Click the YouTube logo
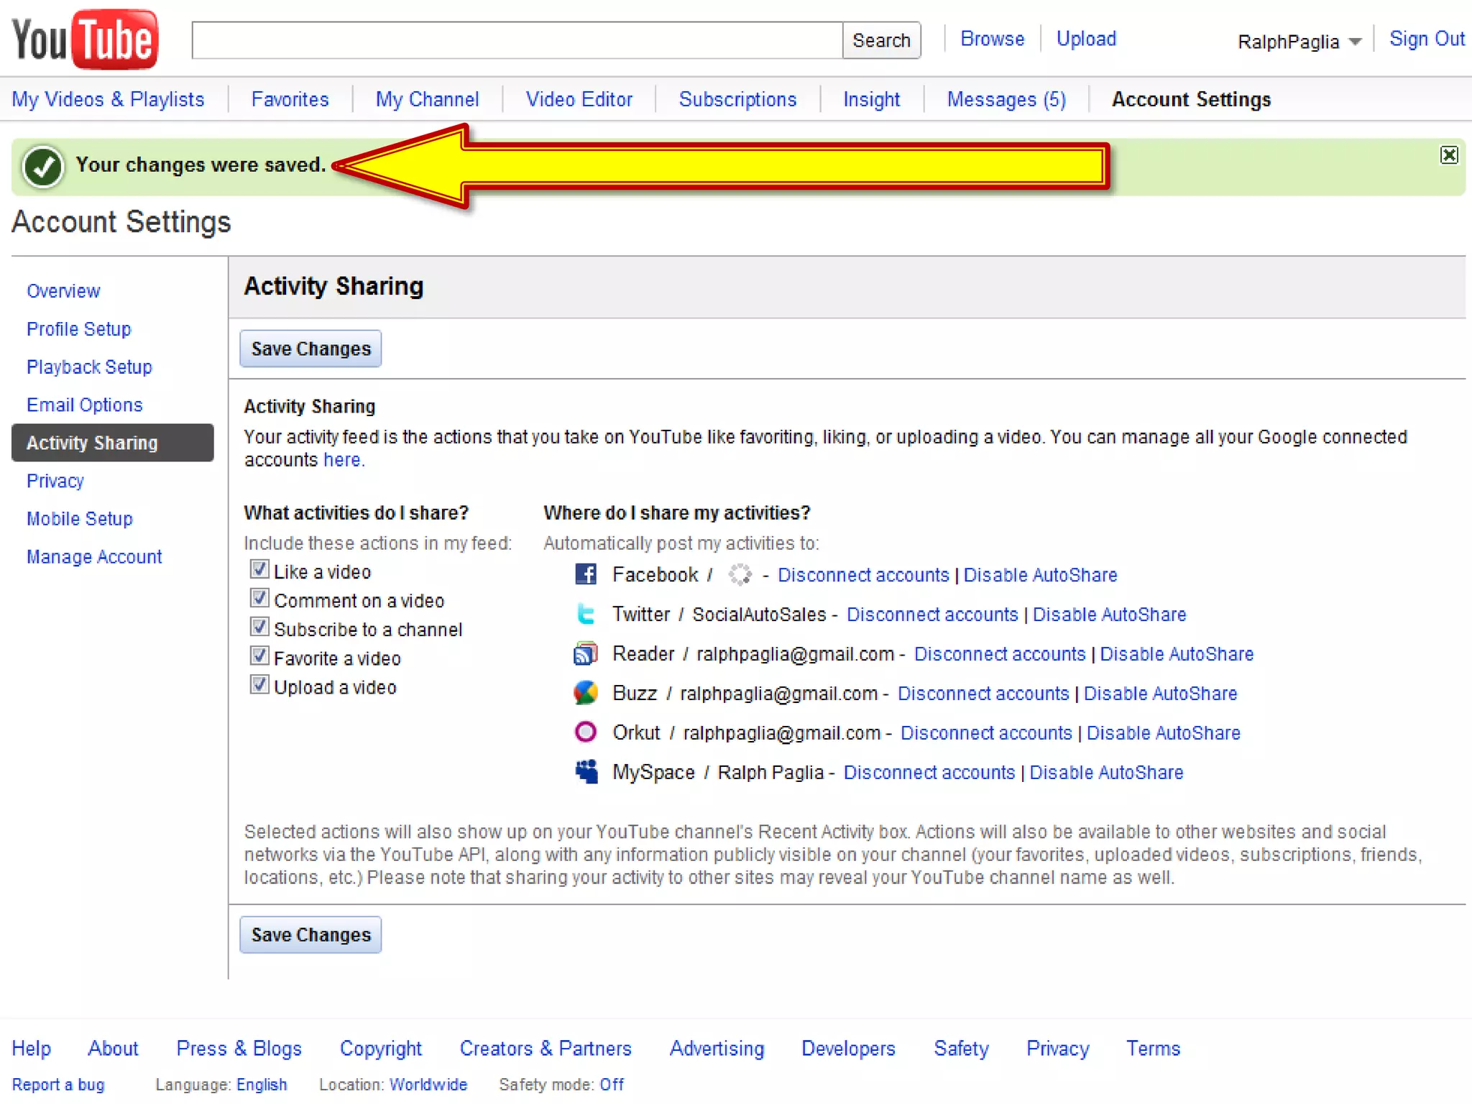 click(x=85, y=40)
